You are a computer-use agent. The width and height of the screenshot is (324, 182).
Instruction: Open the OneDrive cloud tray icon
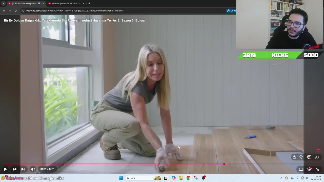292,178
